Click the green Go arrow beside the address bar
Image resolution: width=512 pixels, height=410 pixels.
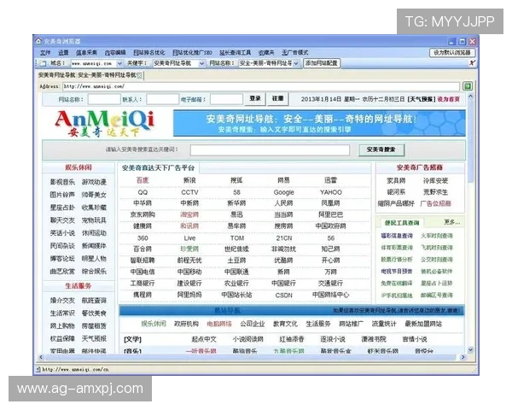[468, 86]
